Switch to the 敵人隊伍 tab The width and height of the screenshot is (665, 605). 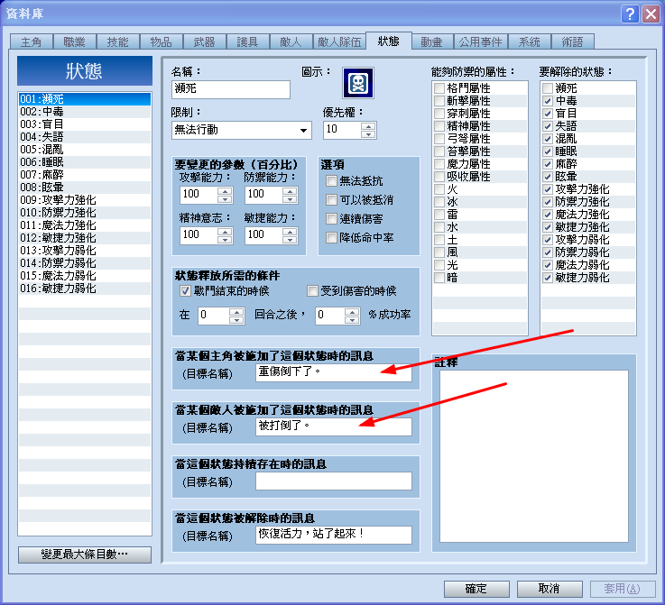pyautogui.click(x=339, y=42)
